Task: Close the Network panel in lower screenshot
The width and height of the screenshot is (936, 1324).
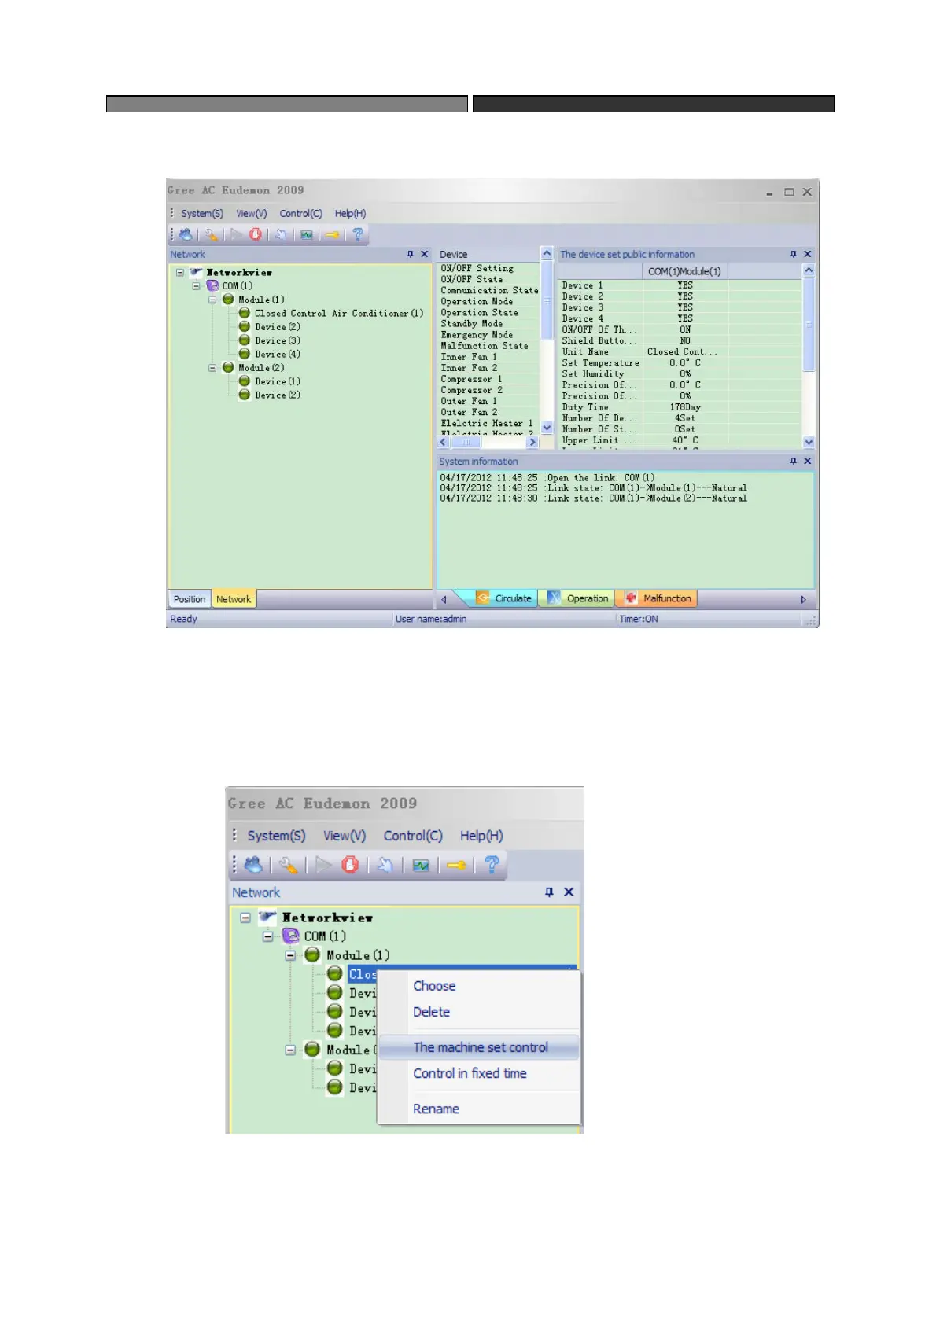Action: click(569, 892)
